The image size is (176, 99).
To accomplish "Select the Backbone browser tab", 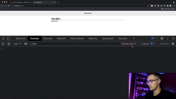I will tap(44, 2).
